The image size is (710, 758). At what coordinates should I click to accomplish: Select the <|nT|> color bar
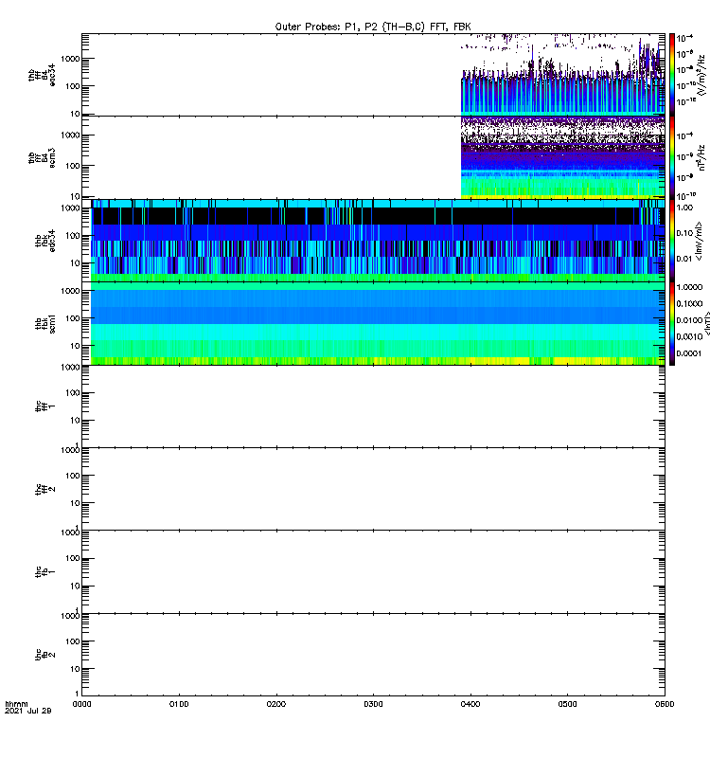coord(672,323)
